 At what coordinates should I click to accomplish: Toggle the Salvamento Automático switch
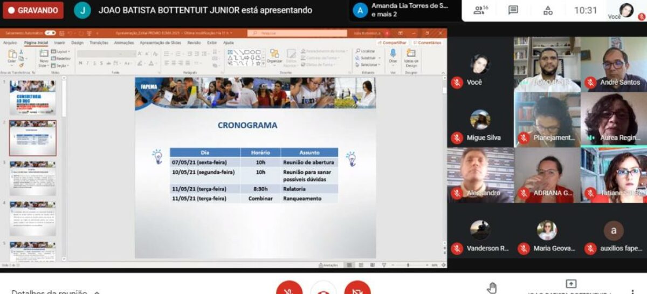[50, 33]
